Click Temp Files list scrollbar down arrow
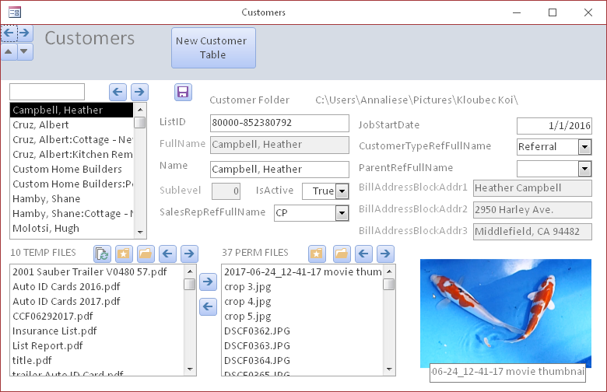 pyautogui.click(x=190, y=369)
